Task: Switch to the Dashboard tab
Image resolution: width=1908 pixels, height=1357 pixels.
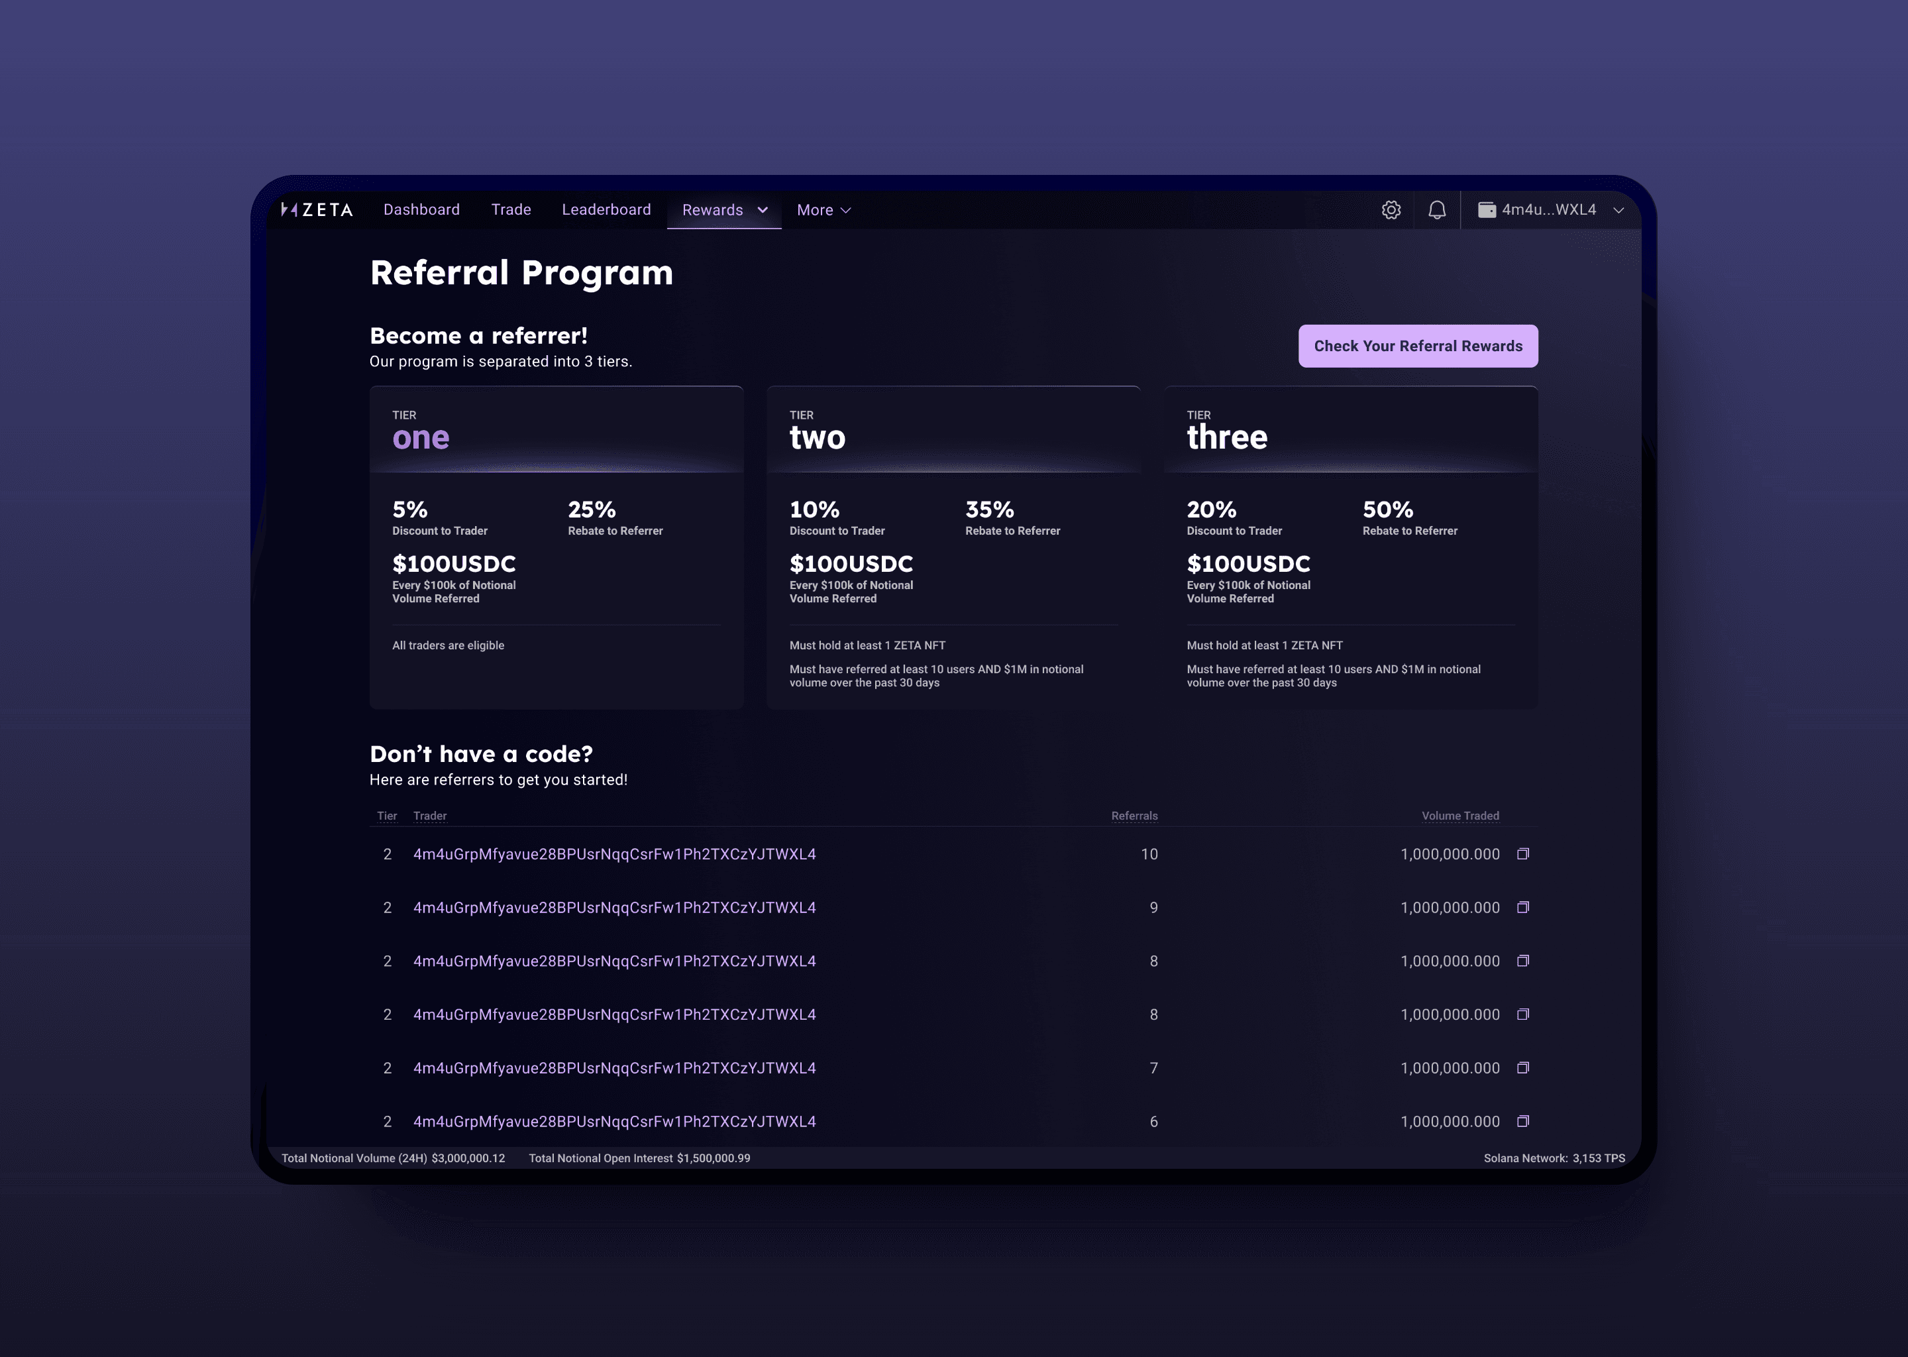Action: click(x=421, y=210)
